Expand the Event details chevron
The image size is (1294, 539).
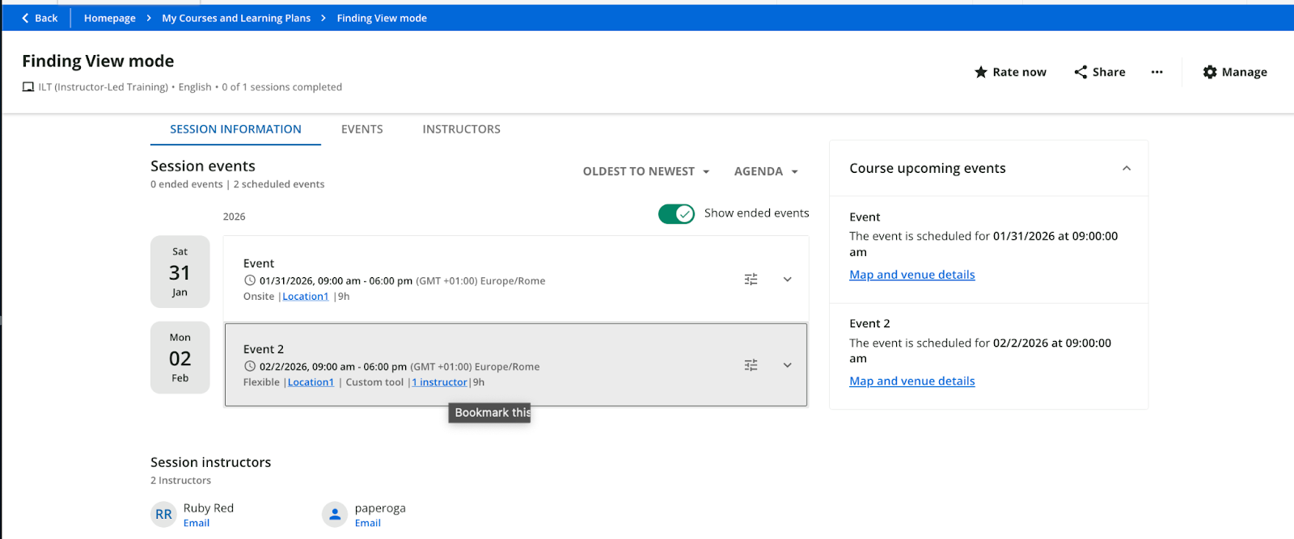(x=787, y=280)
